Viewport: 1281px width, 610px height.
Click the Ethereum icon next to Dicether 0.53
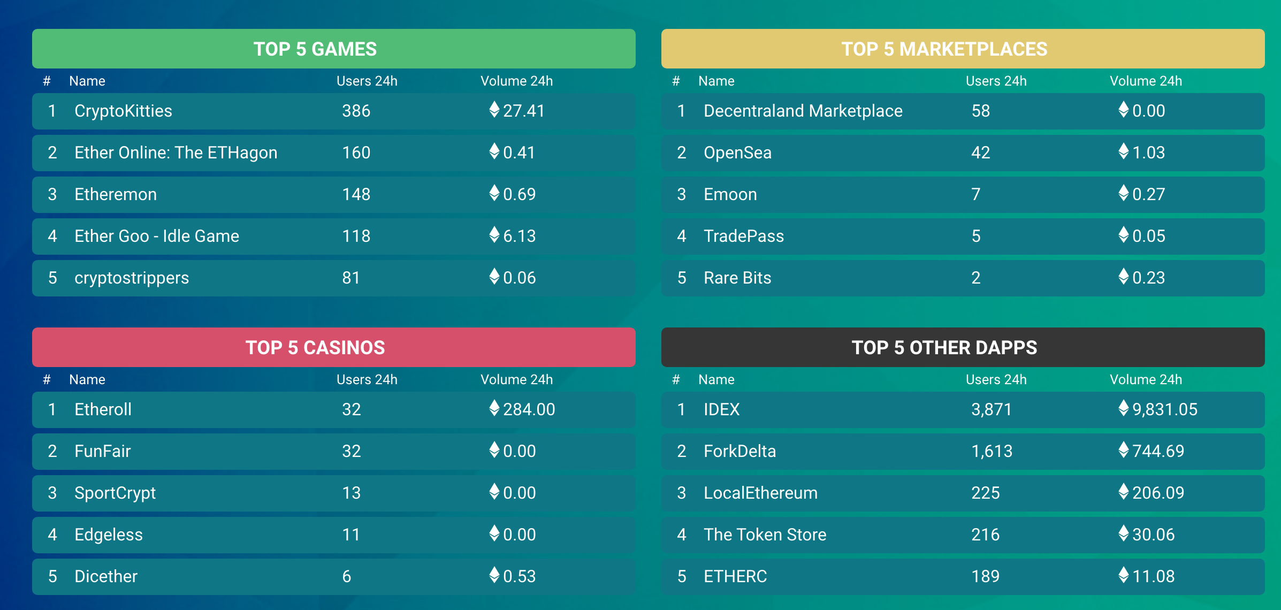(x=494, y=575)
